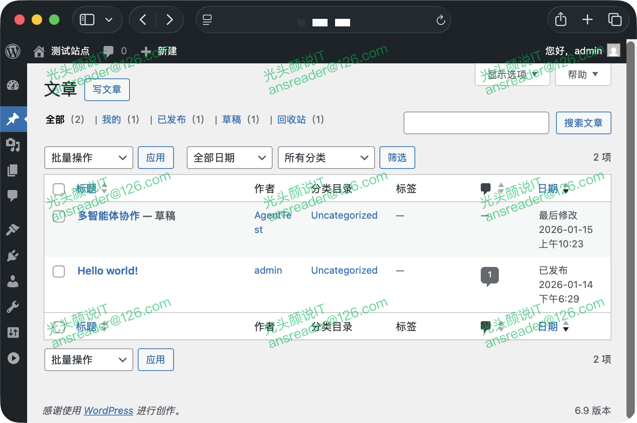637x423 pixels.
Task: Open the 所有分类 category dropdown
Action: click(326, 158)
